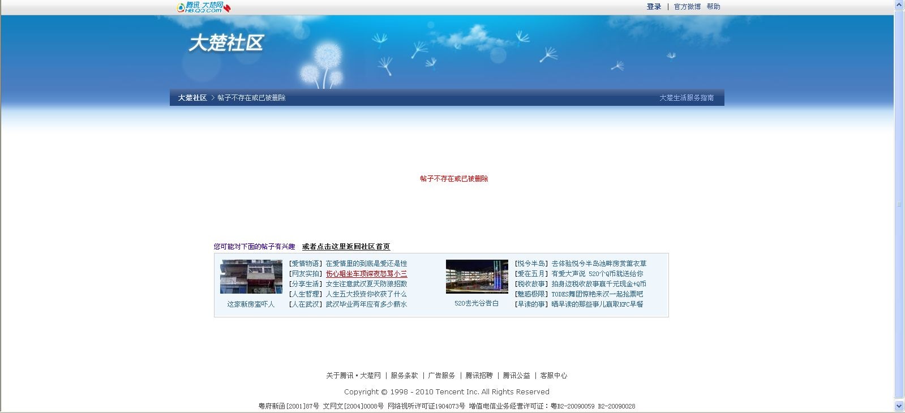Click the Tencent 大楚网 HB.QQ.com logo

click(203, 7)
